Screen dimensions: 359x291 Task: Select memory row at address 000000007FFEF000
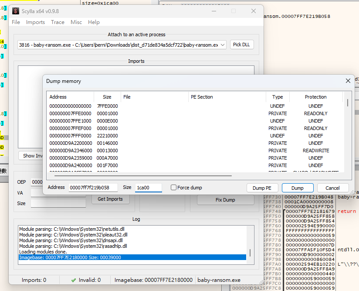pos(195,128)
